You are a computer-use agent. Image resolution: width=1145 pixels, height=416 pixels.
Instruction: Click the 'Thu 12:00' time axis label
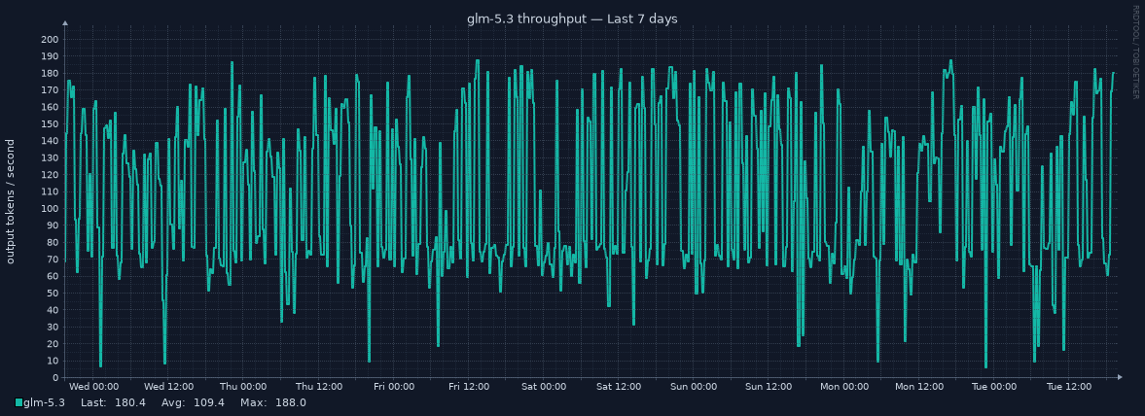tap(319, 387)
